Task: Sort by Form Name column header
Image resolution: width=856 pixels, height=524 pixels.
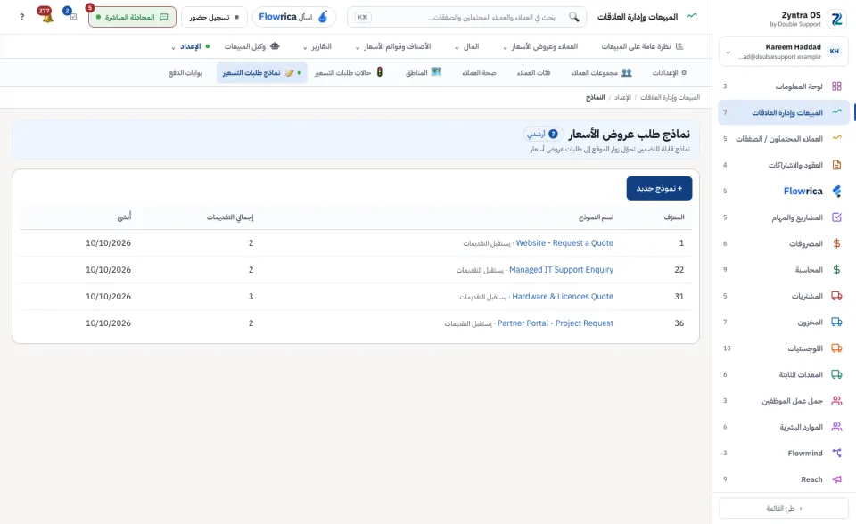Action: [597, 217]
